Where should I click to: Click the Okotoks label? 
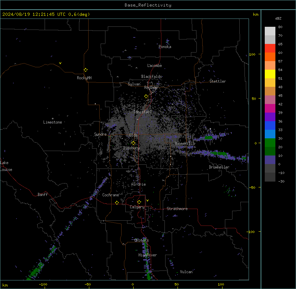click(141, 240)
